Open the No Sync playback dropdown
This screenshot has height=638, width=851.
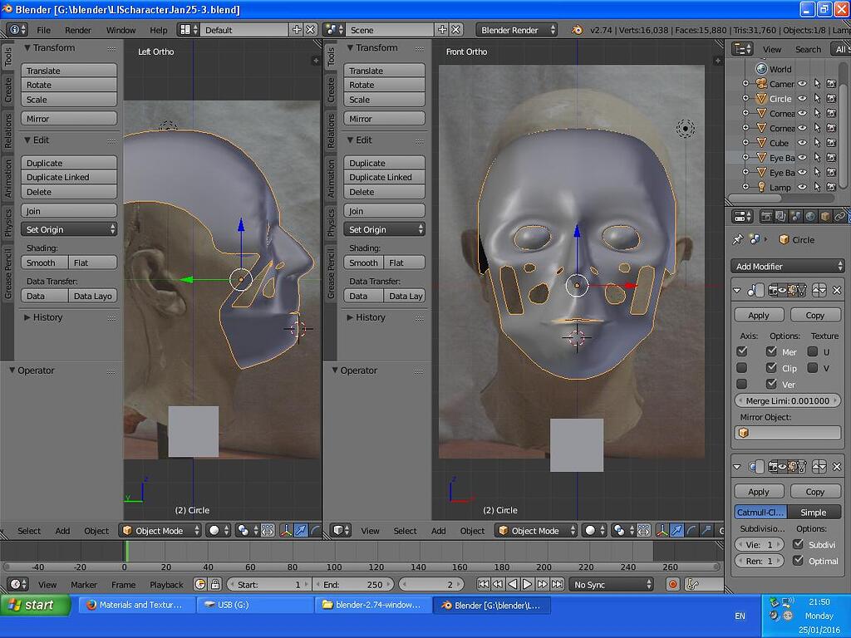point(611,584)
